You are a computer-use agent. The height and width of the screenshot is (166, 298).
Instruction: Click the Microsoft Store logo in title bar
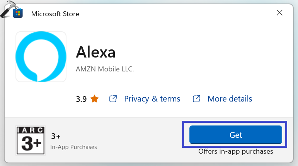tap(18, 14)
